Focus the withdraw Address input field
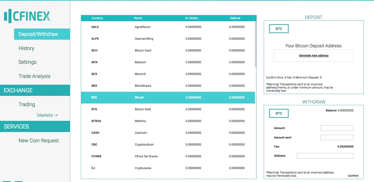Screen dimensions: 374x182 coord(325,156)
